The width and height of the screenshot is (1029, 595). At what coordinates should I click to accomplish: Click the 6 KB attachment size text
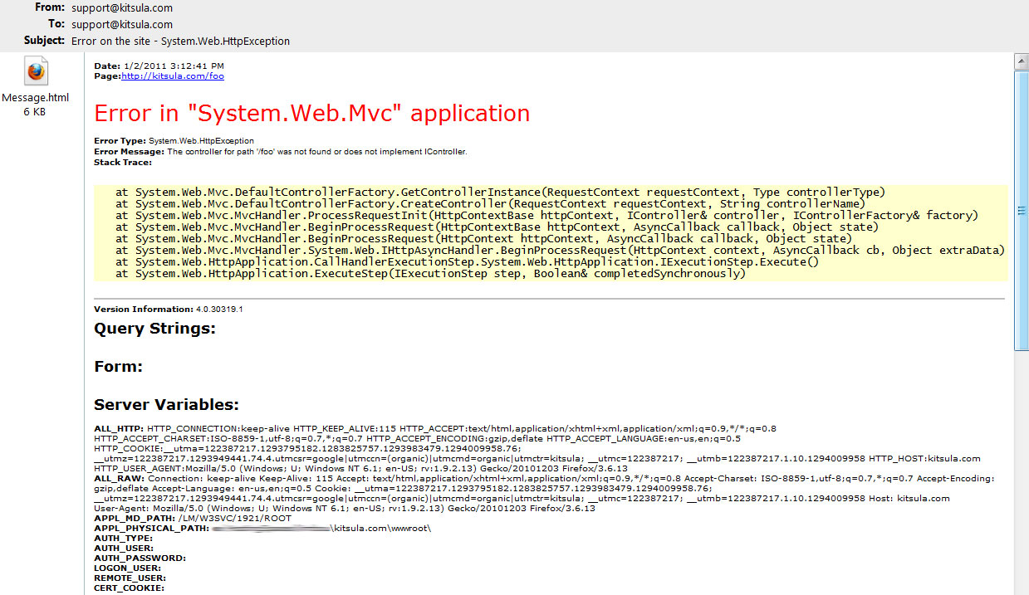[35, 112]
